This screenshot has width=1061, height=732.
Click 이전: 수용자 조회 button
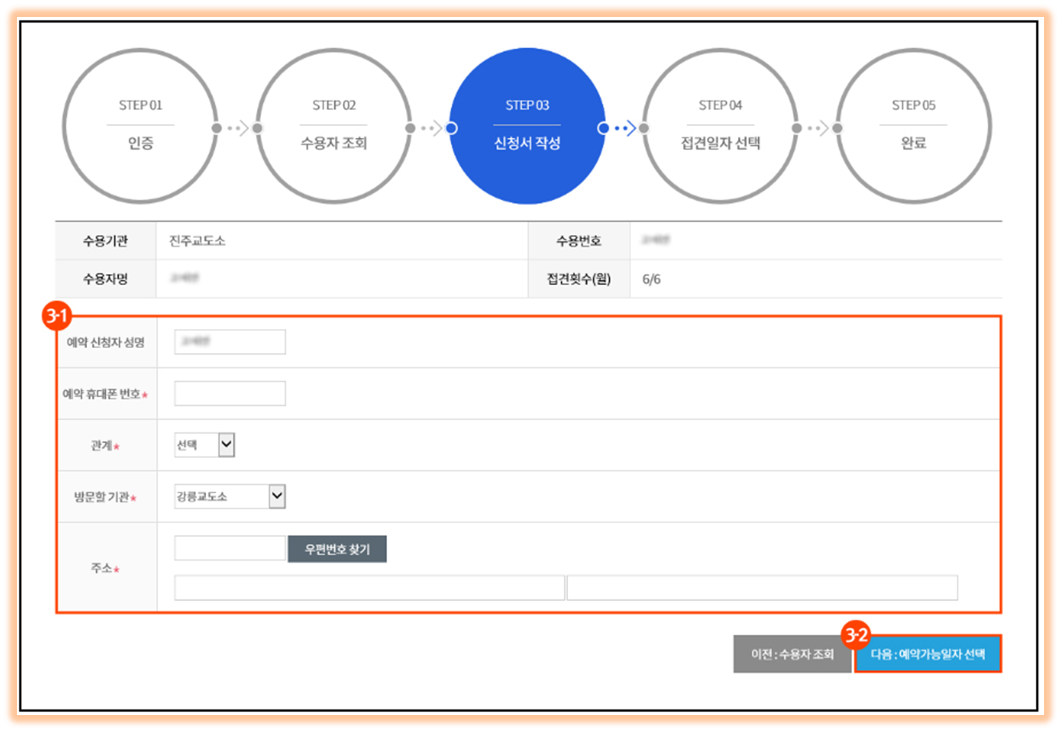tap(793, 654)
